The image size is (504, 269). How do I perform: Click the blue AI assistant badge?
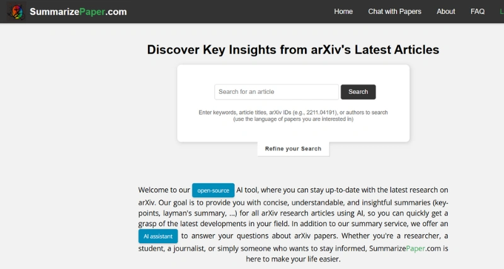158,236
